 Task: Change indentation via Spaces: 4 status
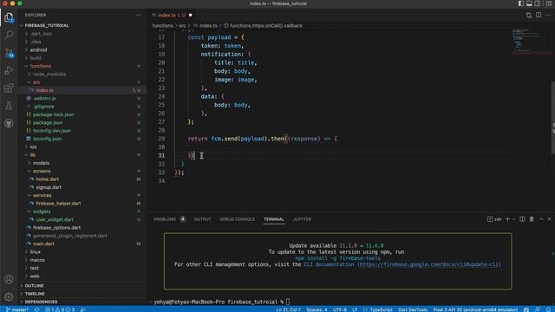coord(317,309)
